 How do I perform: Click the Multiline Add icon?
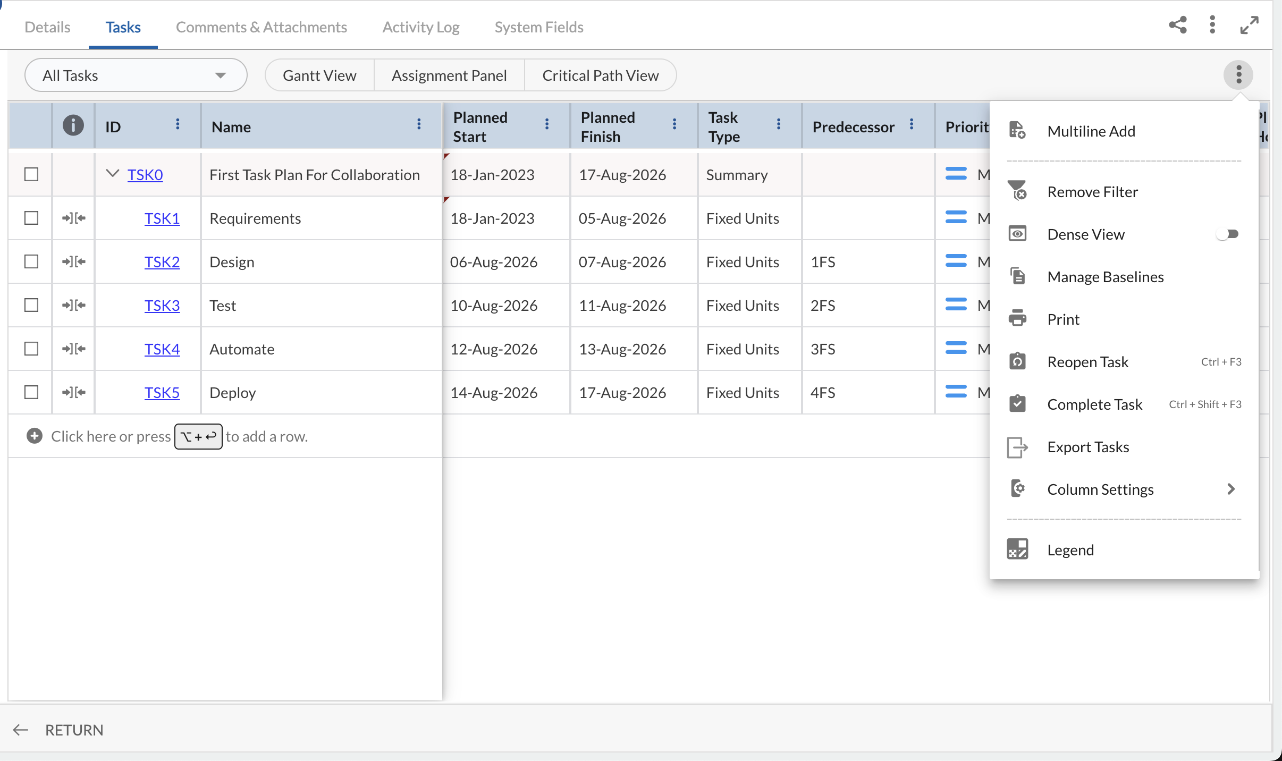[x=1017, y=130]
